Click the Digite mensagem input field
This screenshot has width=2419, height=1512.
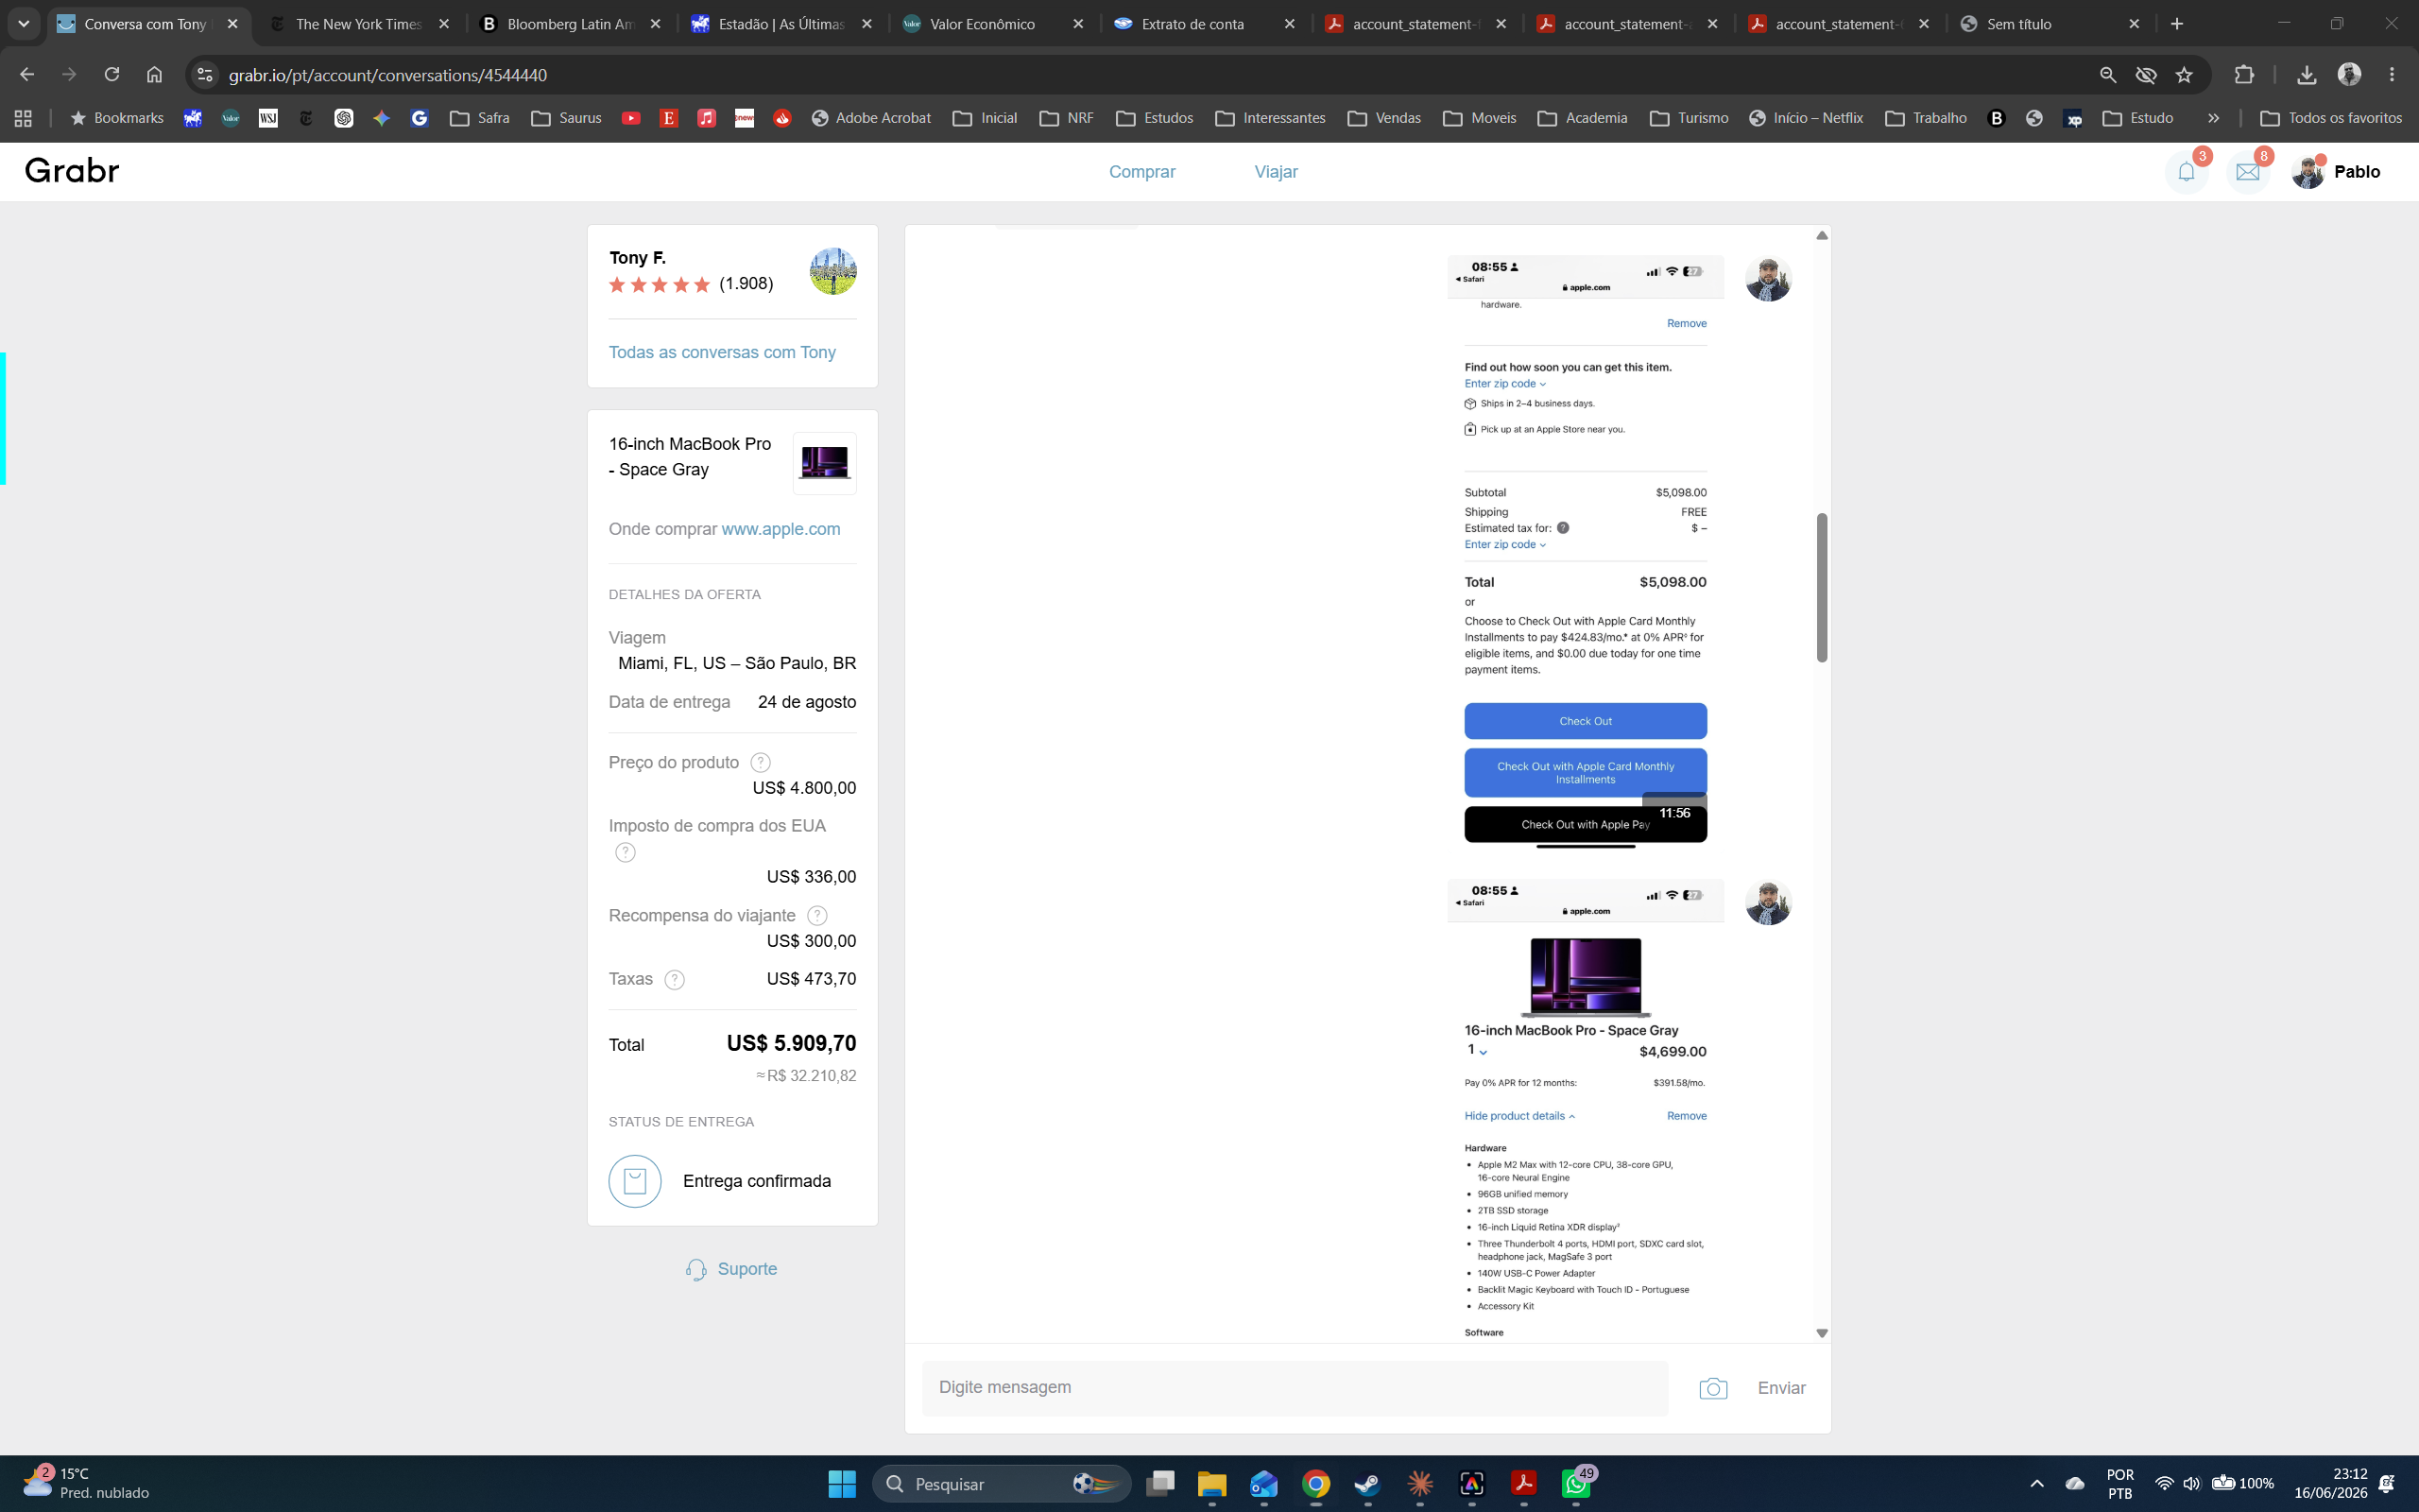click(1295, 1388)
